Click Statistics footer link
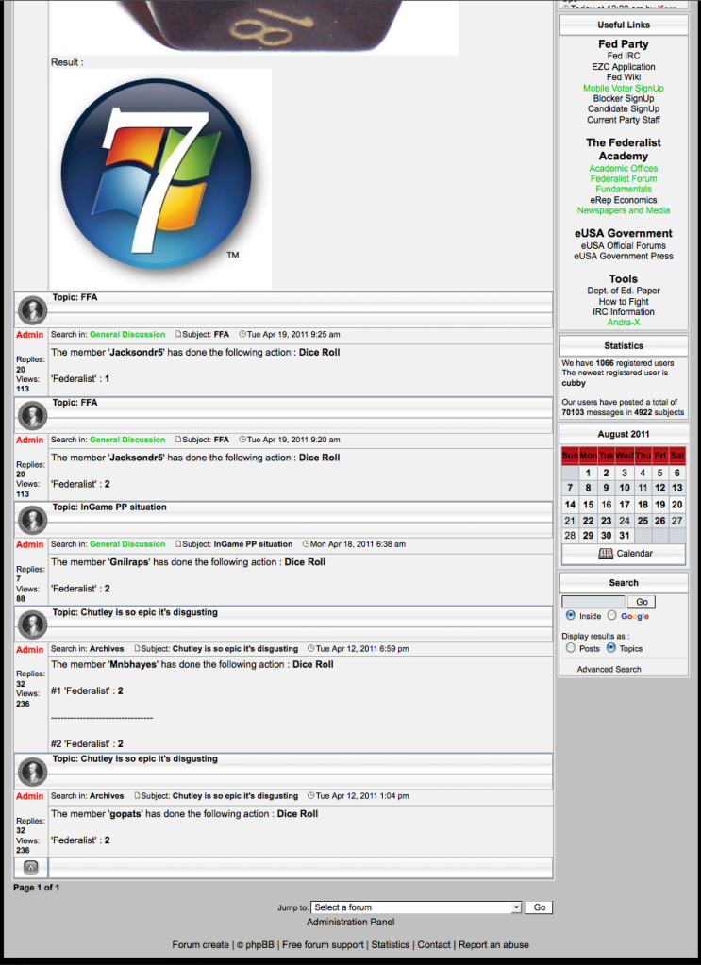The width and height of the screenshot is (701, 965). point(391,944)
